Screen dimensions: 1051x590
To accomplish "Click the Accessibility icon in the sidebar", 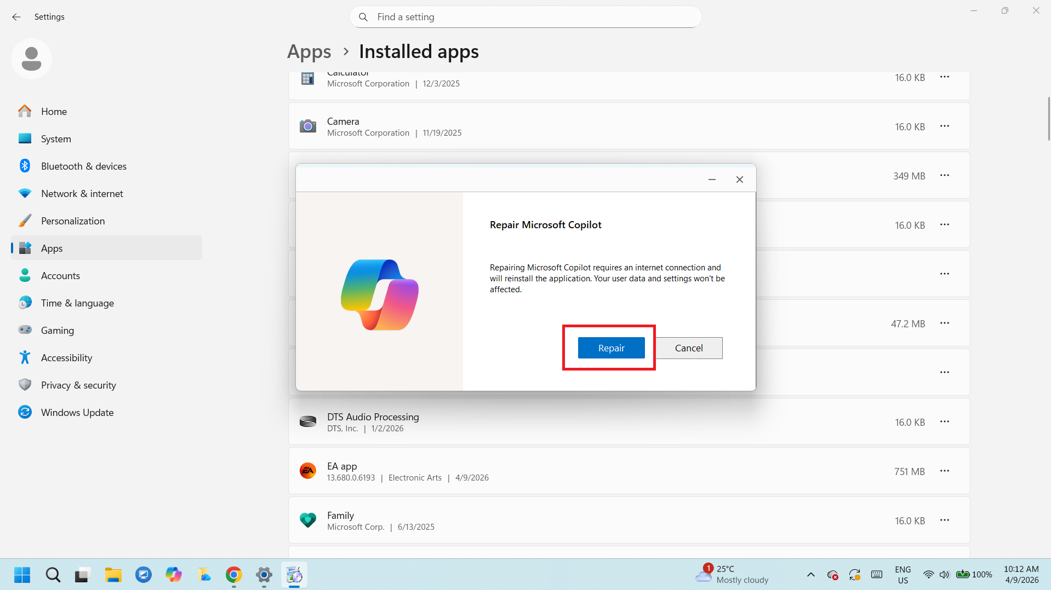I will 25,358.
